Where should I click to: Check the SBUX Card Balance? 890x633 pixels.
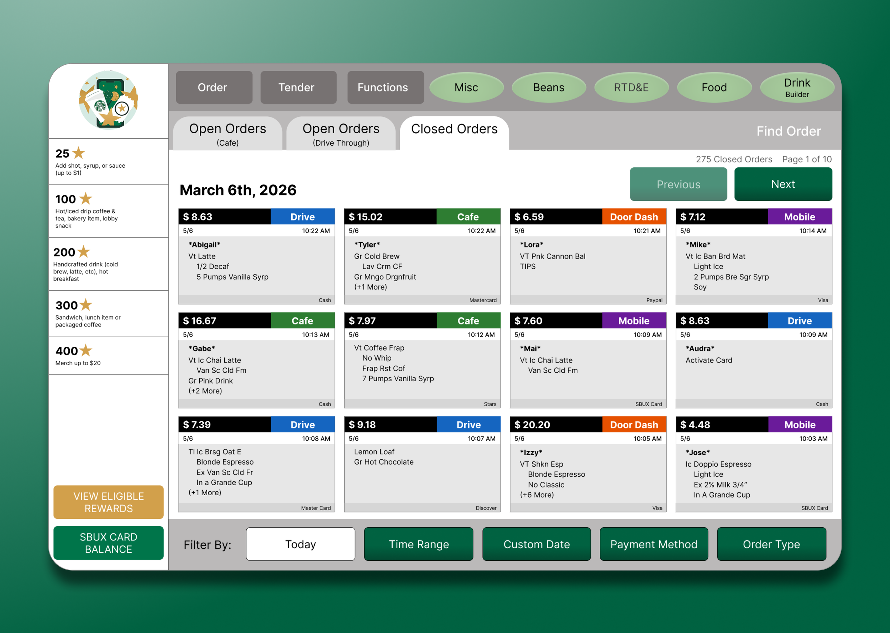(109, 543)
